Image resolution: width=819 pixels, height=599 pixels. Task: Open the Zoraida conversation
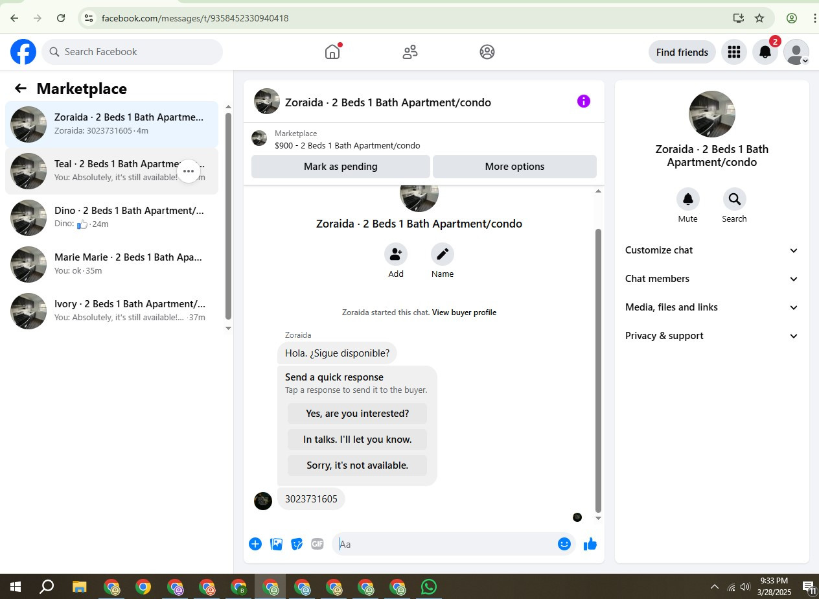point(111,124)
